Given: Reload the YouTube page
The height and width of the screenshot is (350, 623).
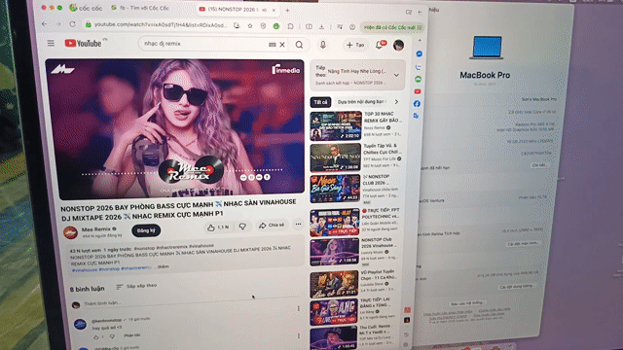Looking at the screenshot, I should (72, 24).
